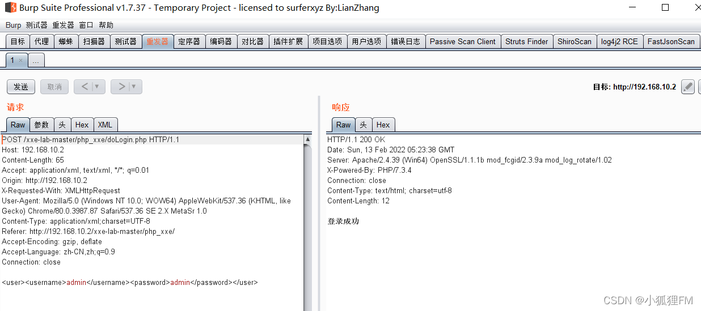Click the 登录成功 response body text
Viewport: 701px width, 311px height.
(x=343, y=221)
